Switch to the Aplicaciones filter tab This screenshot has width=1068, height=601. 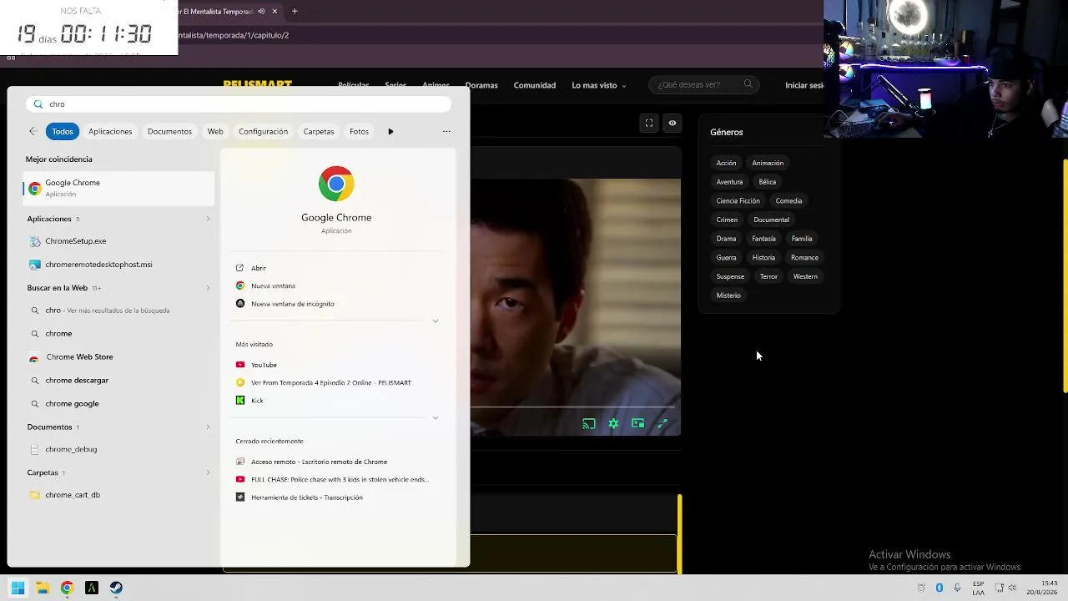(x=110, y=131)
